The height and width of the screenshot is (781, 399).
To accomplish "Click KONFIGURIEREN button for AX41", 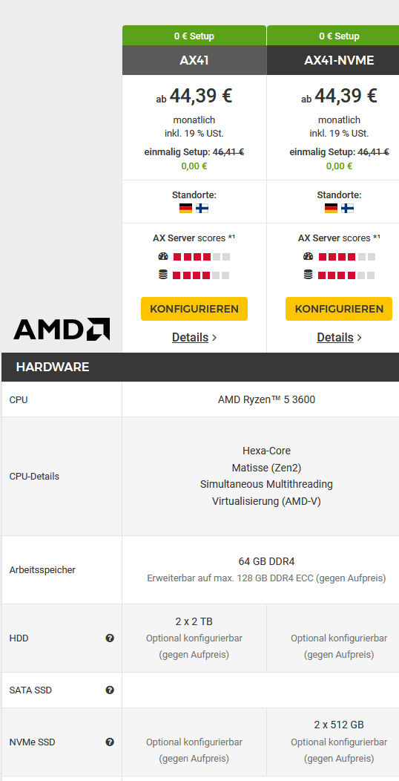I will [194, 309].
